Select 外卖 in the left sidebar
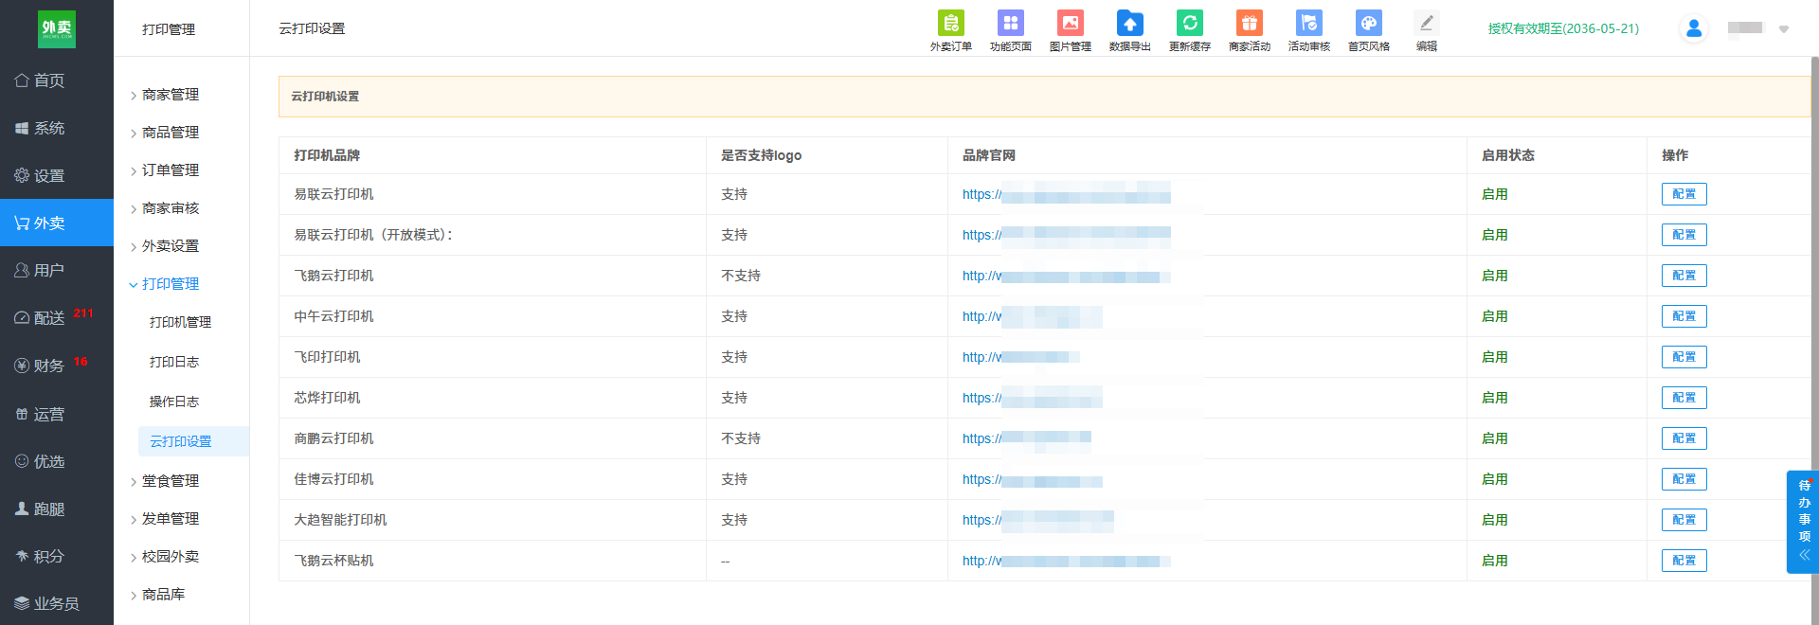The height and width of the screenshot is (625, 1819). pos(57,223)
